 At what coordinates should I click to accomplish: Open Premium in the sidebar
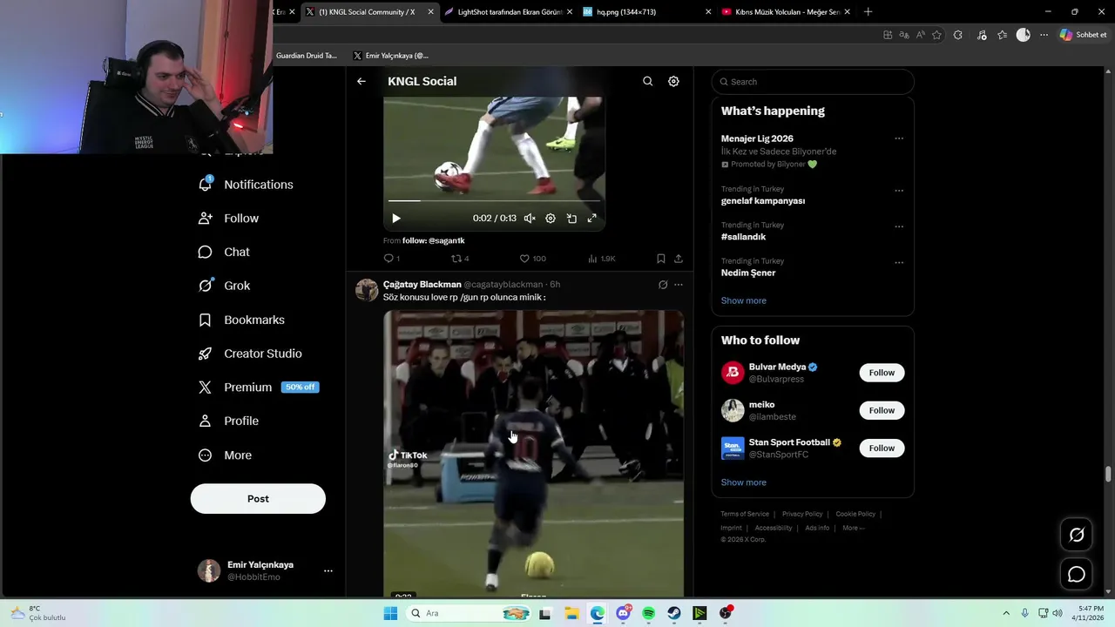pos(257,388)
